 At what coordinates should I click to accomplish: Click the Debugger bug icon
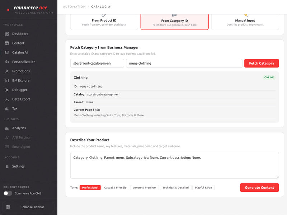(x=7, y=90)
